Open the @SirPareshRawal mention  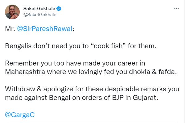click(45, 29)
